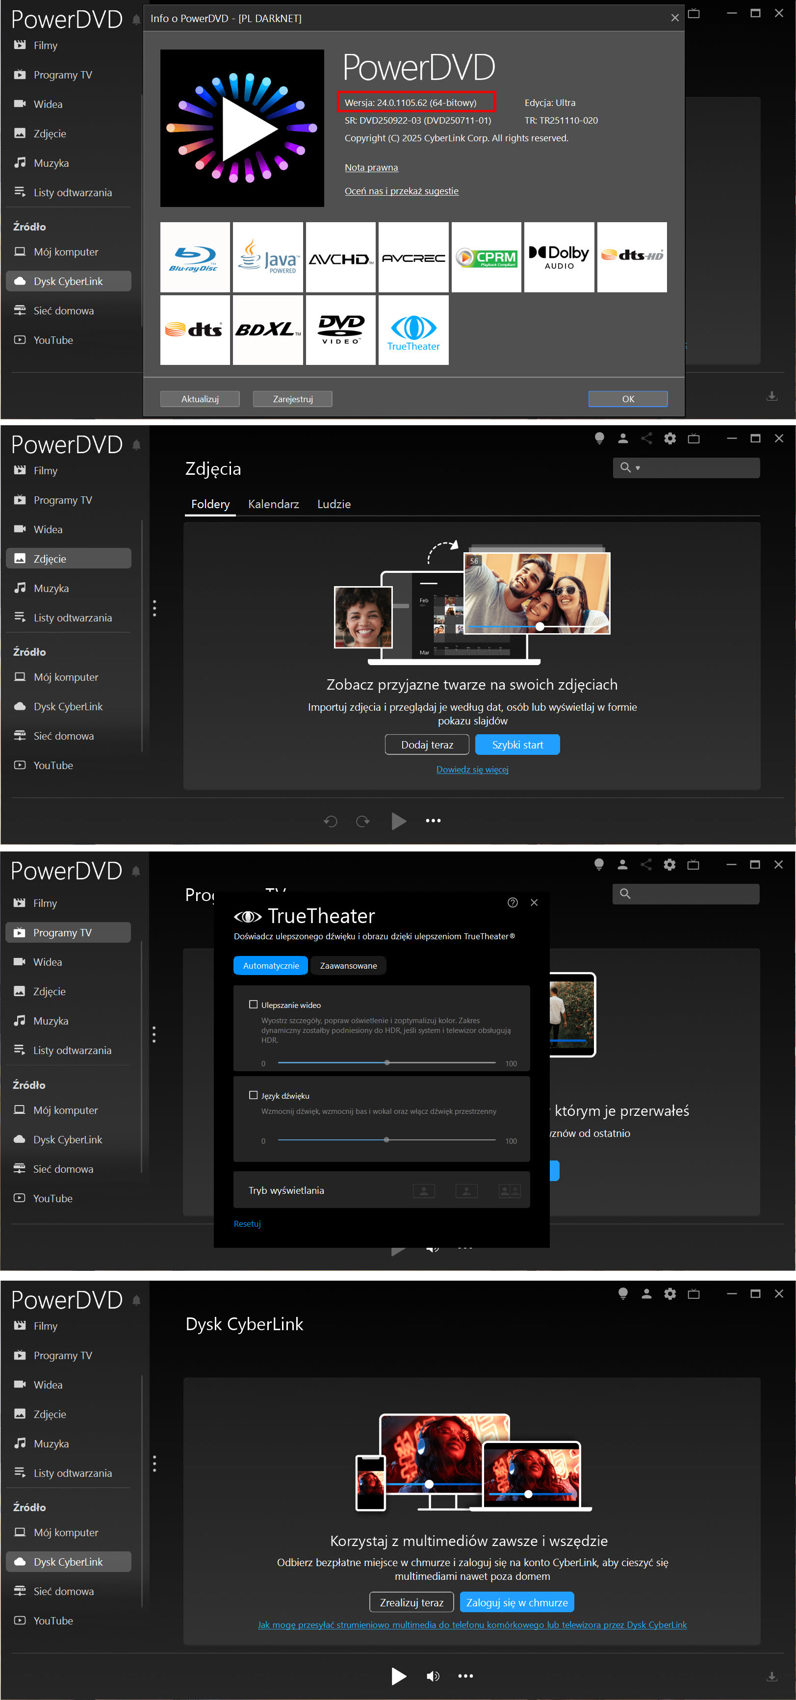Open the Jak mogę przesyłać strumieniowo link

(x=472, y=1625)
